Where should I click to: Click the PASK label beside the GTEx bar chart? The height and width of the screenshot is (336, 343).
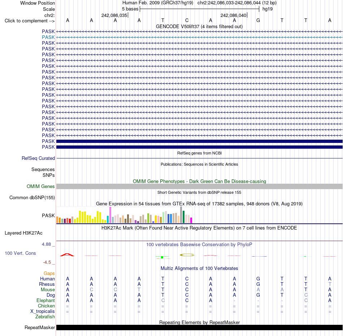(48, 215)
